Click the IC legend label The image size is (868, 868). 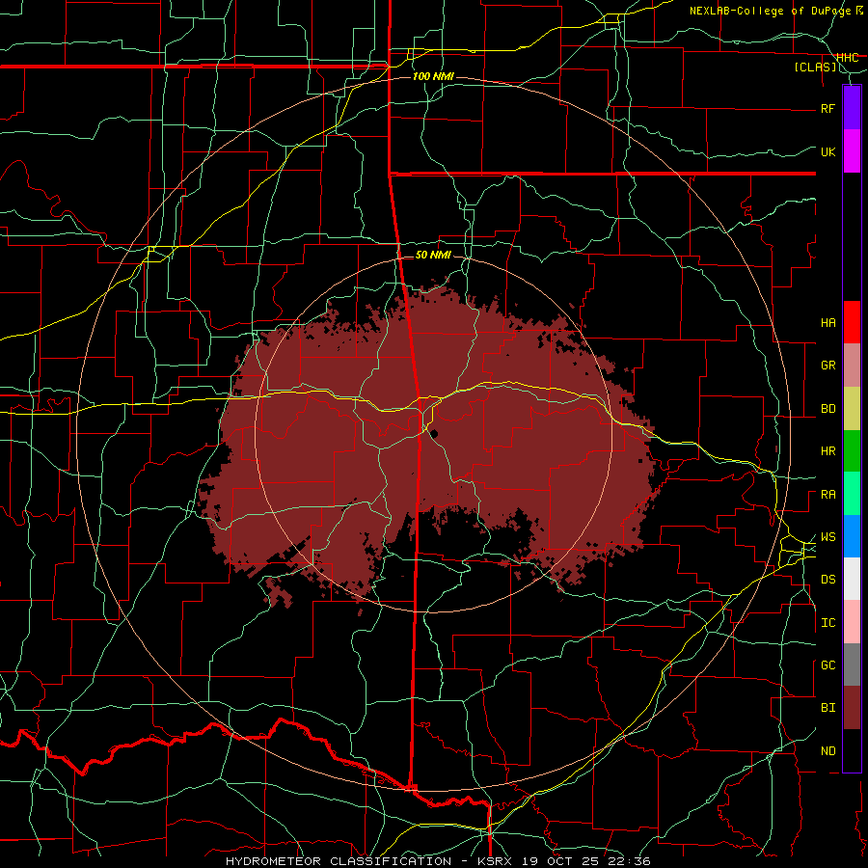[827, 623]
